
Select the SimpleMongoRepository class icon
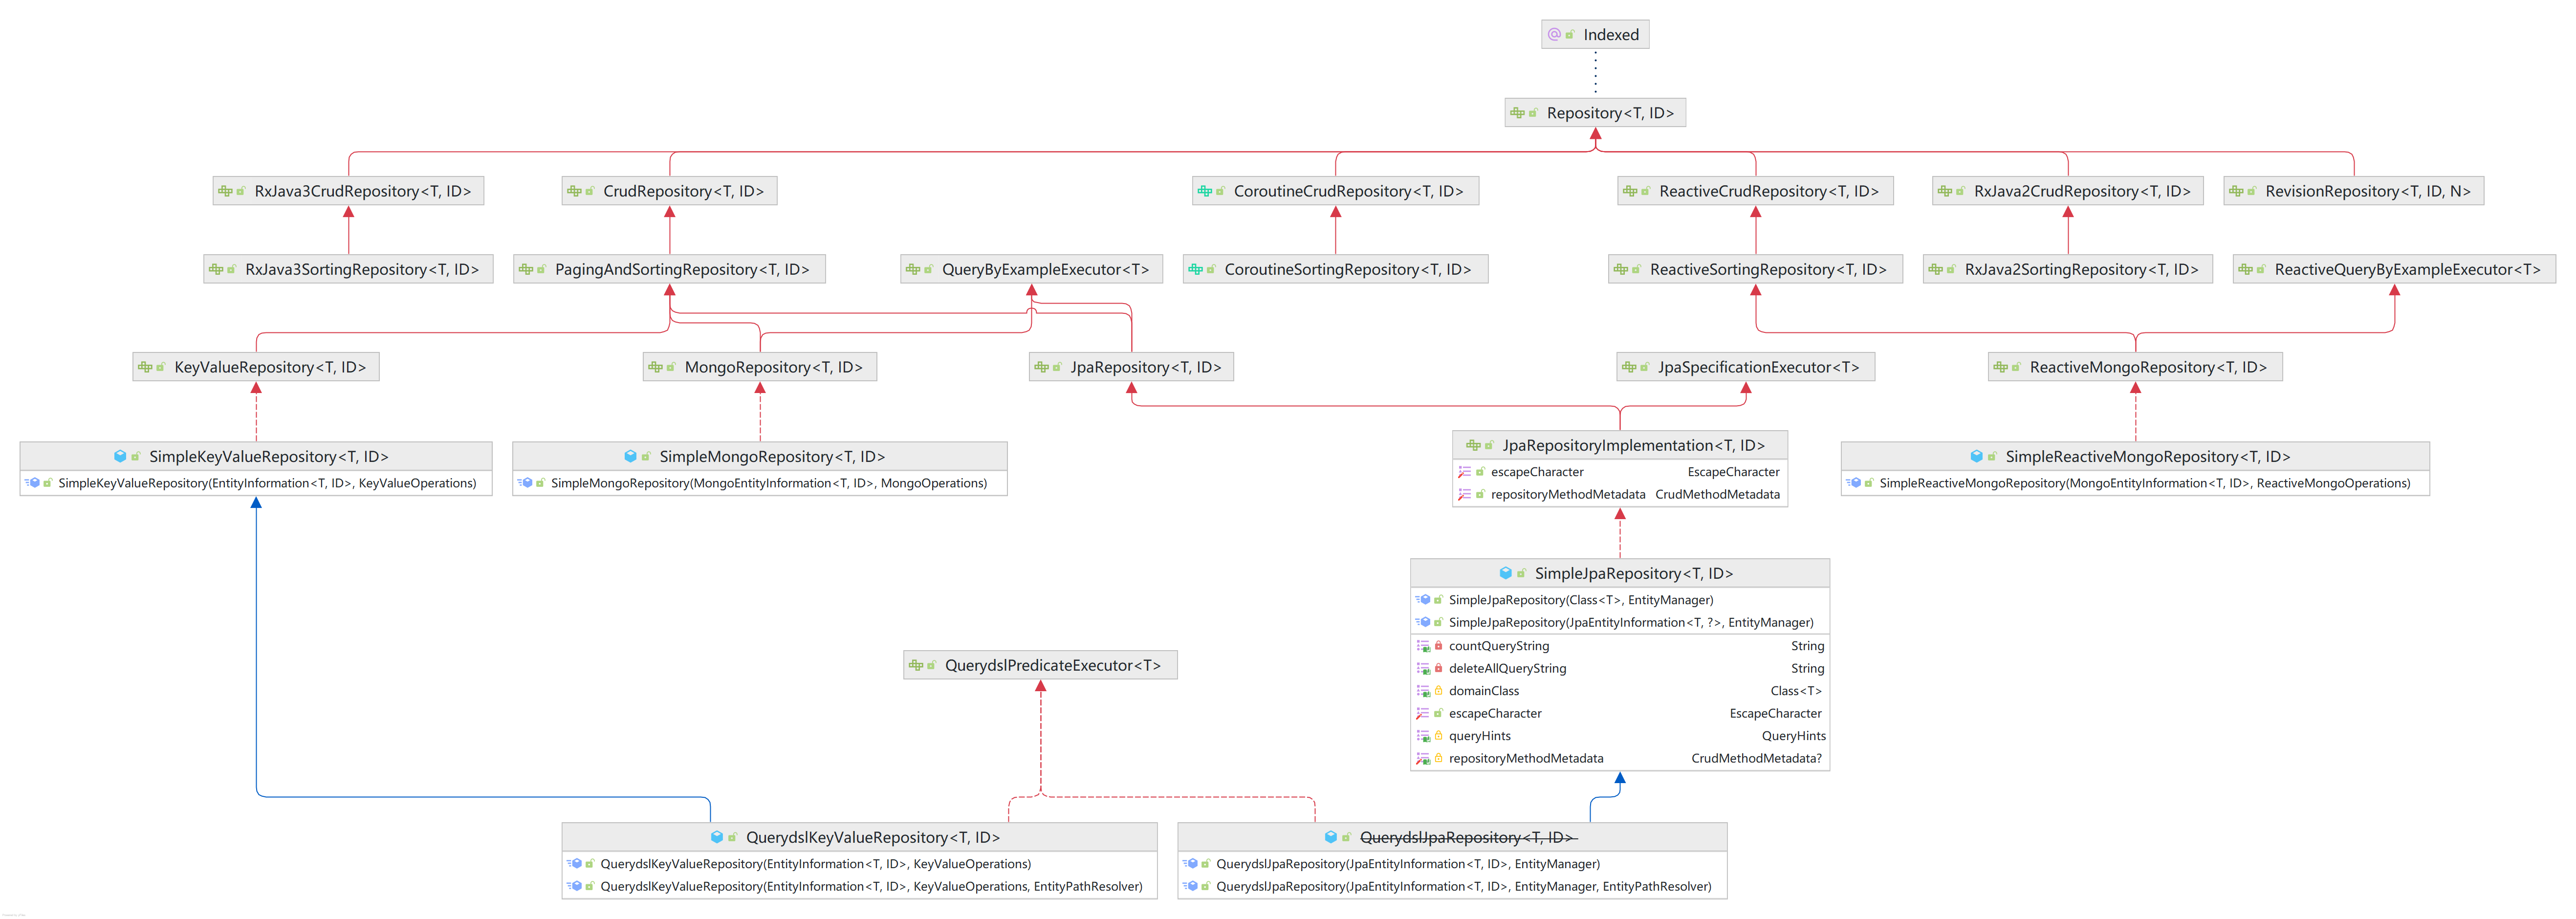[630, 456]
